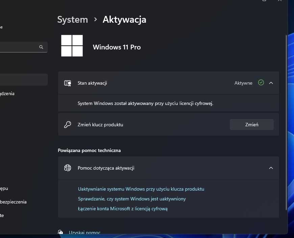Click the search magnifier icon in sidebar

click(41, 47)
